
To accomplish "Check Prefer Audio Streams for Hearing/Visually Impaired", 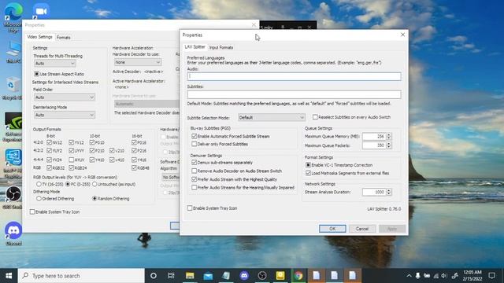I will coord(195,187).
